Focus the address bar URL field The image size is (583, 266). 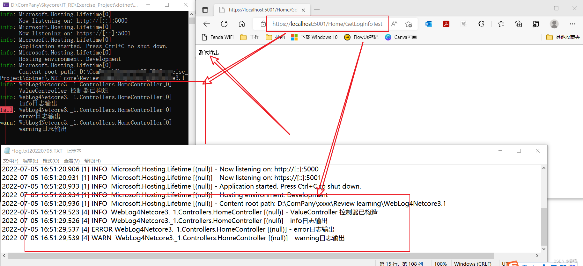click(327, 24)
